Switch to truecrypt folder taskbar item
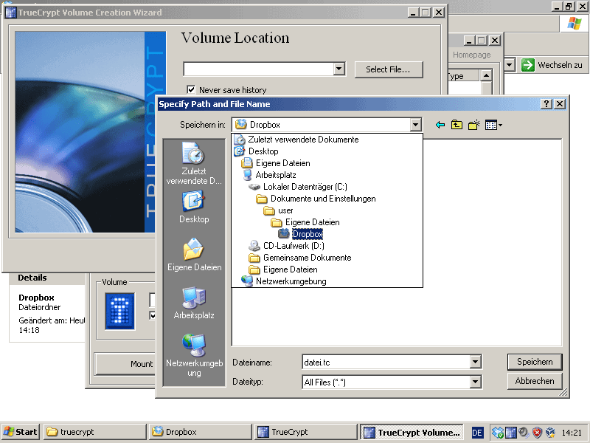 tap(95, 432)
